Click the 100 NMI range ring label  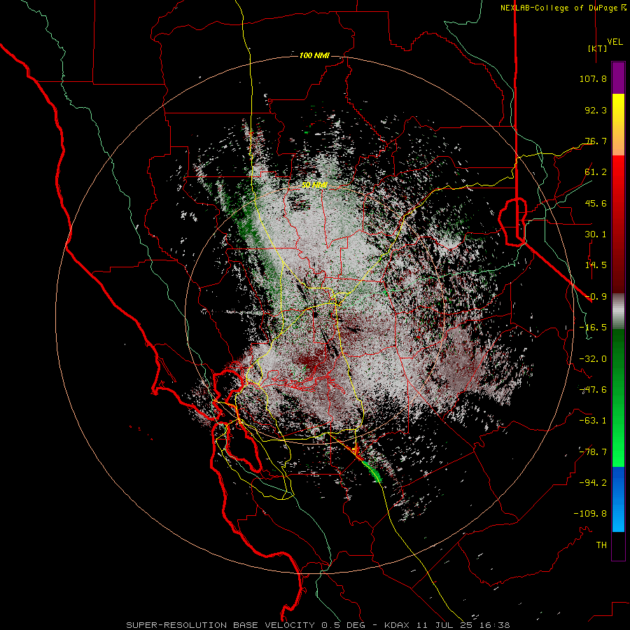(x=314, y=55)
